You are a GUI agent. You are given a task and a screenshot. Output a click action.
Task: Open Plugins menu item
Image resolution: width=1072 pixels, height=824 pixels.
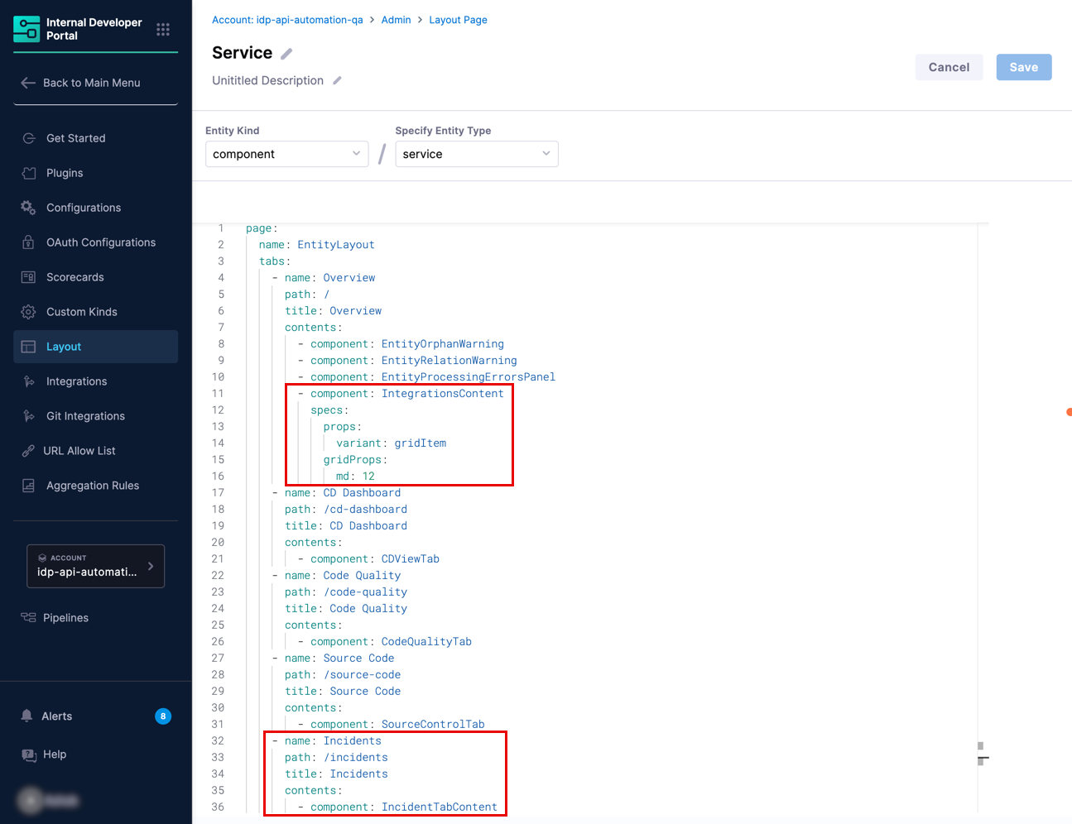(65, 173)
